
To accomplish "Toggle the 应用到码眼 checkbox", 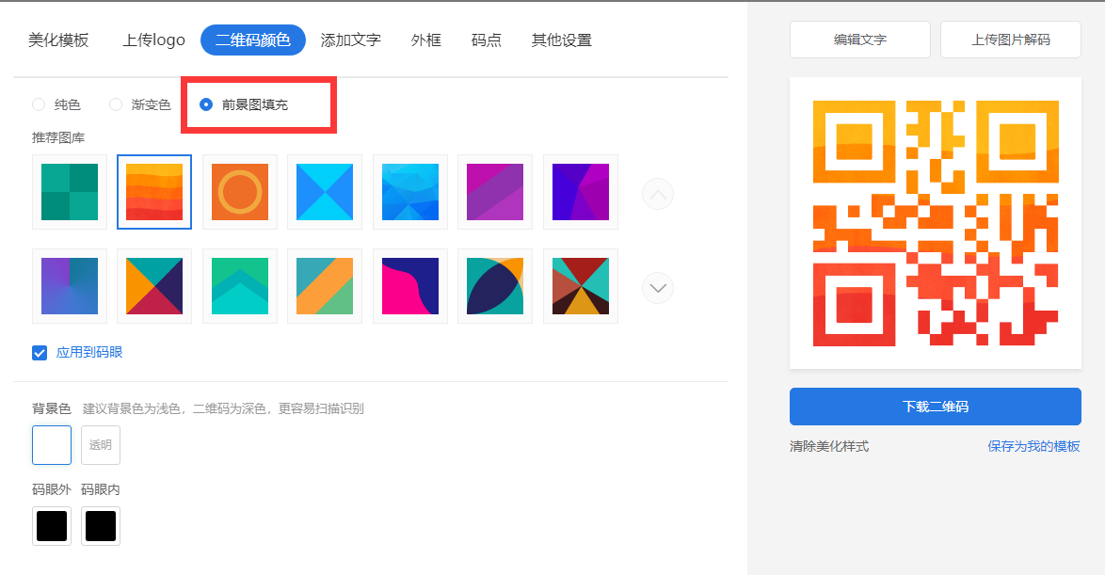I will click(x=40, y=352).
